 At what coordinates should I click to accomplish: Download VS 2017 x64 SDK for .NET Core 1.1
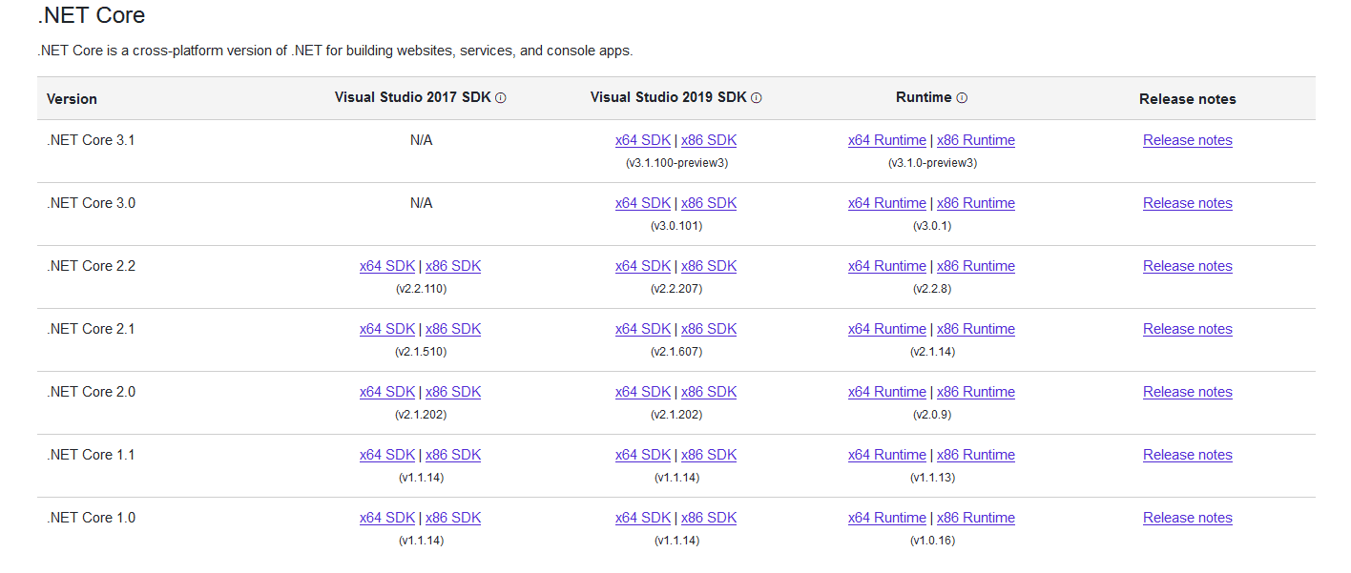tap(387, 455)
